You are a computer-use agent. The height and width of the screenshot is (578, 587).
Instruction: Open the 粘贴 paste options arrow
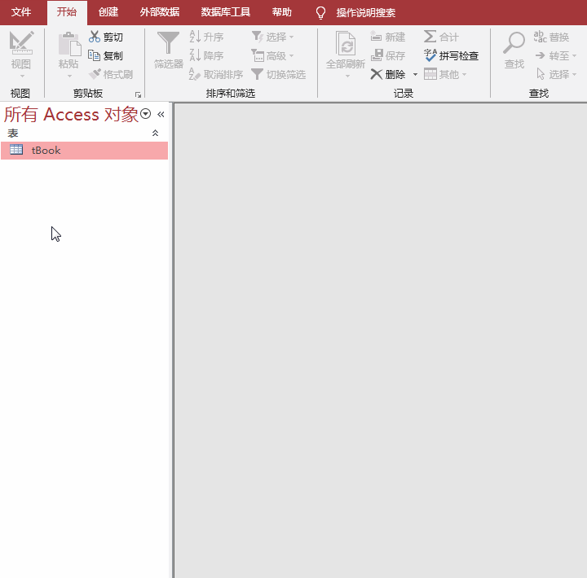[x=69, y=77]
